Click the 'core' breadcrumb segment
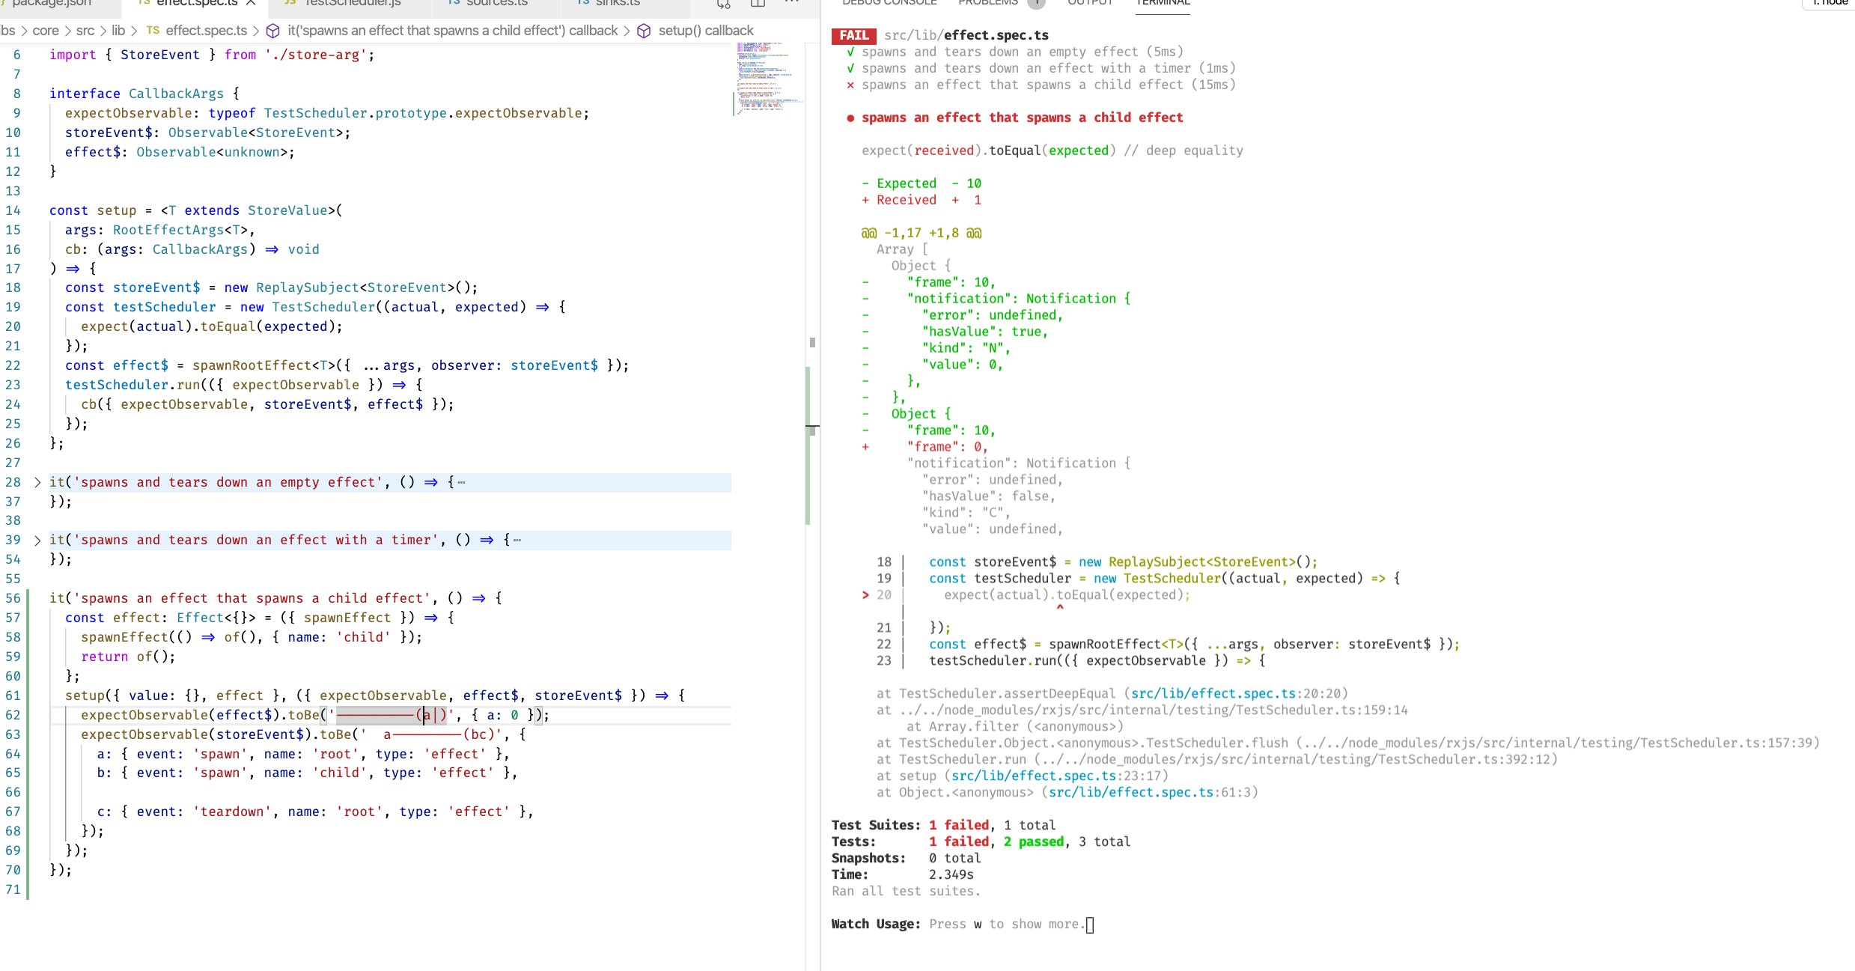Image resolution: width=1855 pixels, height=971 pixels. pos(46,31)
